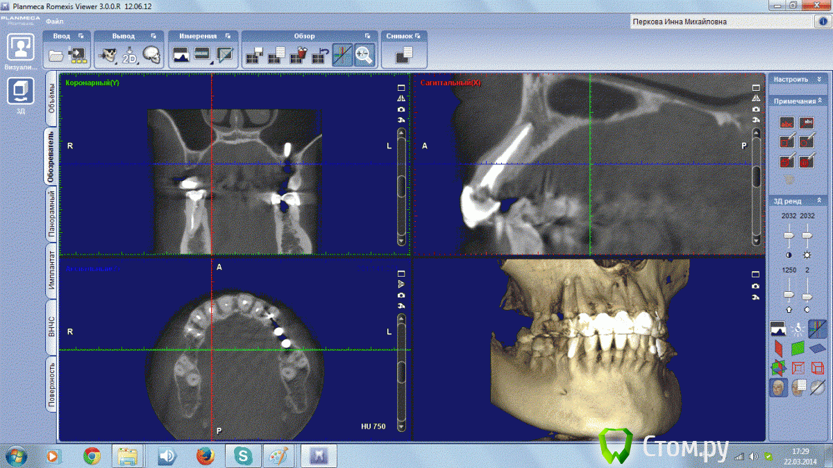833x468 pixels.
Task: Select the 2D export tool
Action: [x=129, y=53]
